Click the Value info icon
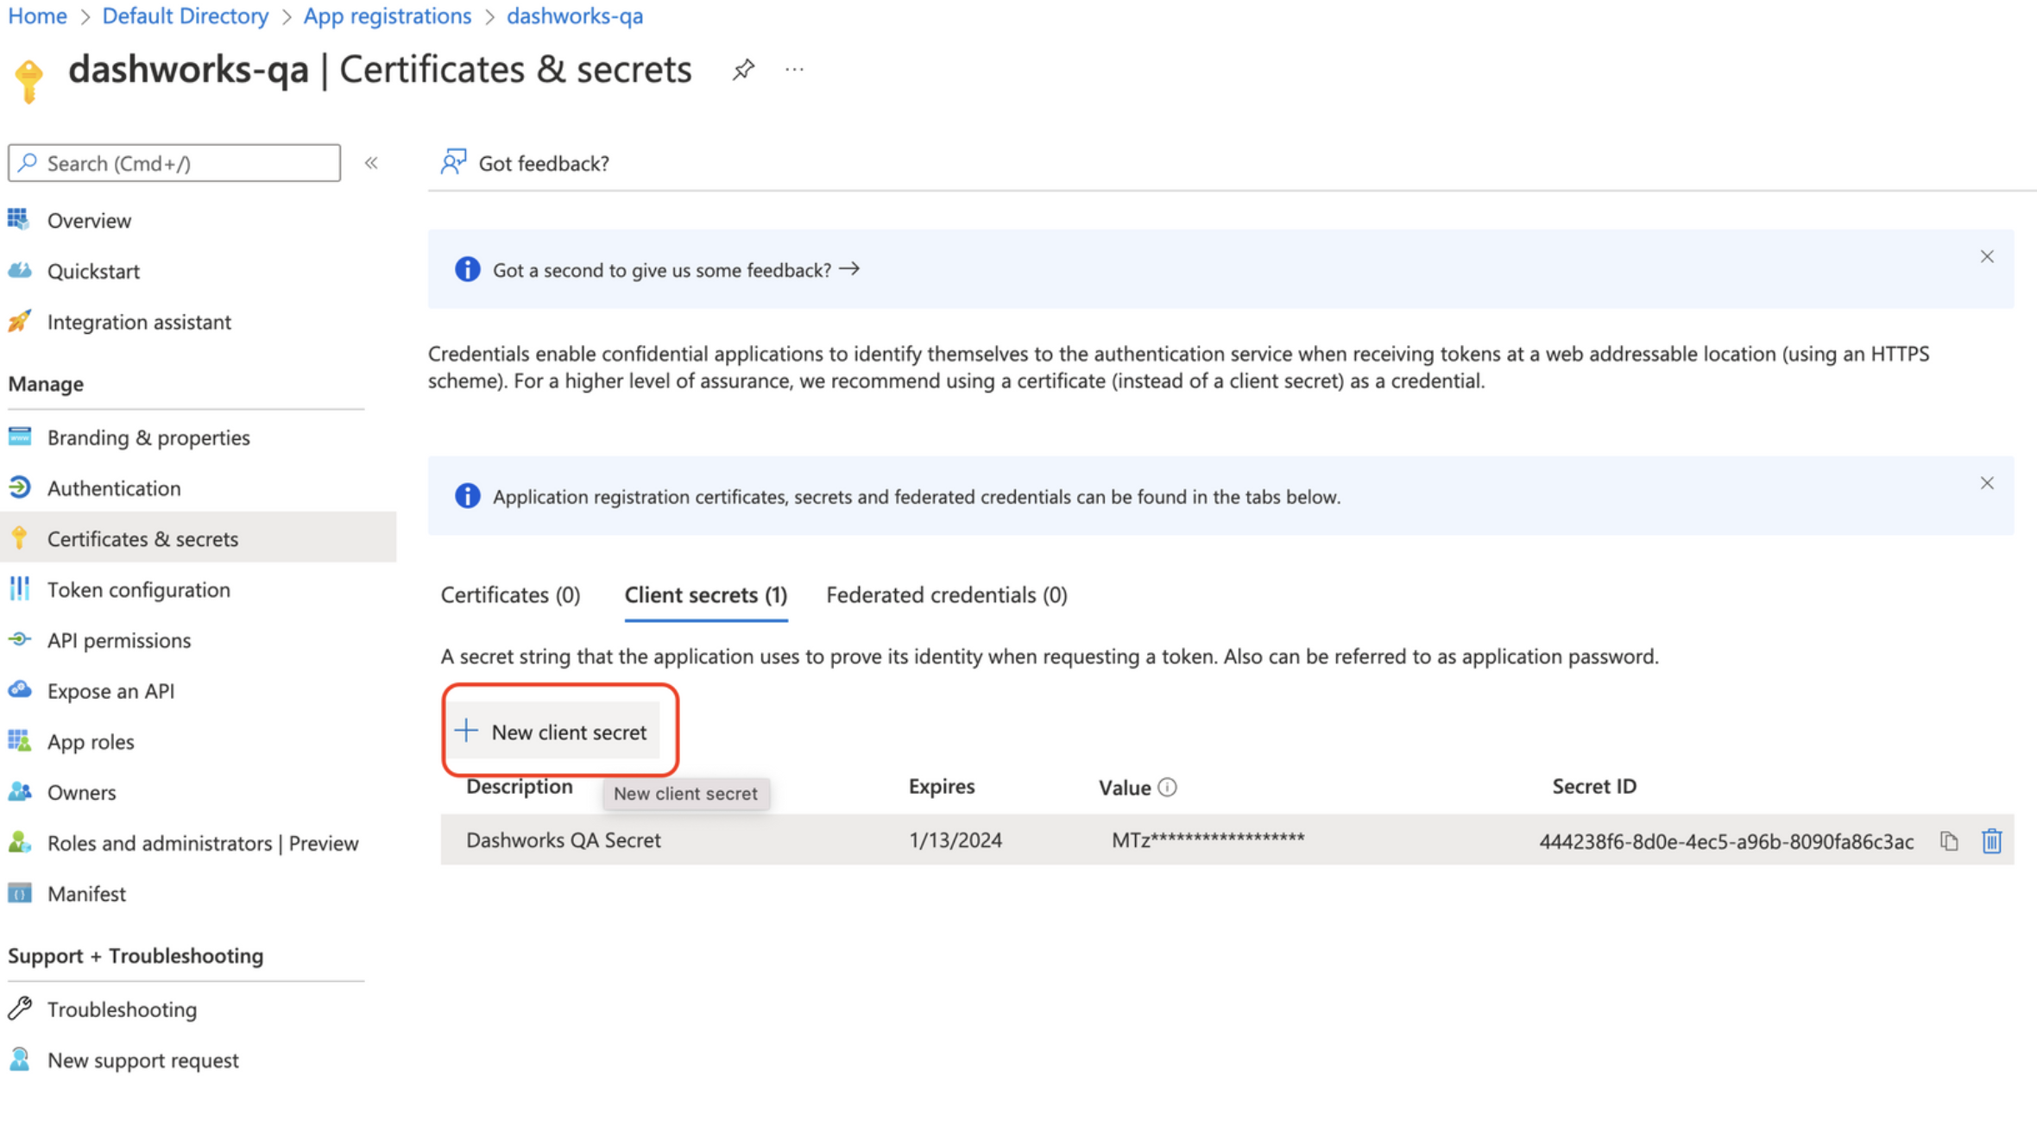 pyautogui.click(x=1167, y=787)
